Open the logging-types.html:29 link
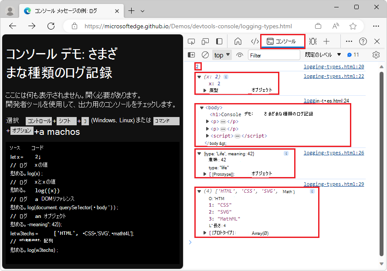Image resolution: width=387 pixels, height=271 pixels. click(x=333, y=184)
